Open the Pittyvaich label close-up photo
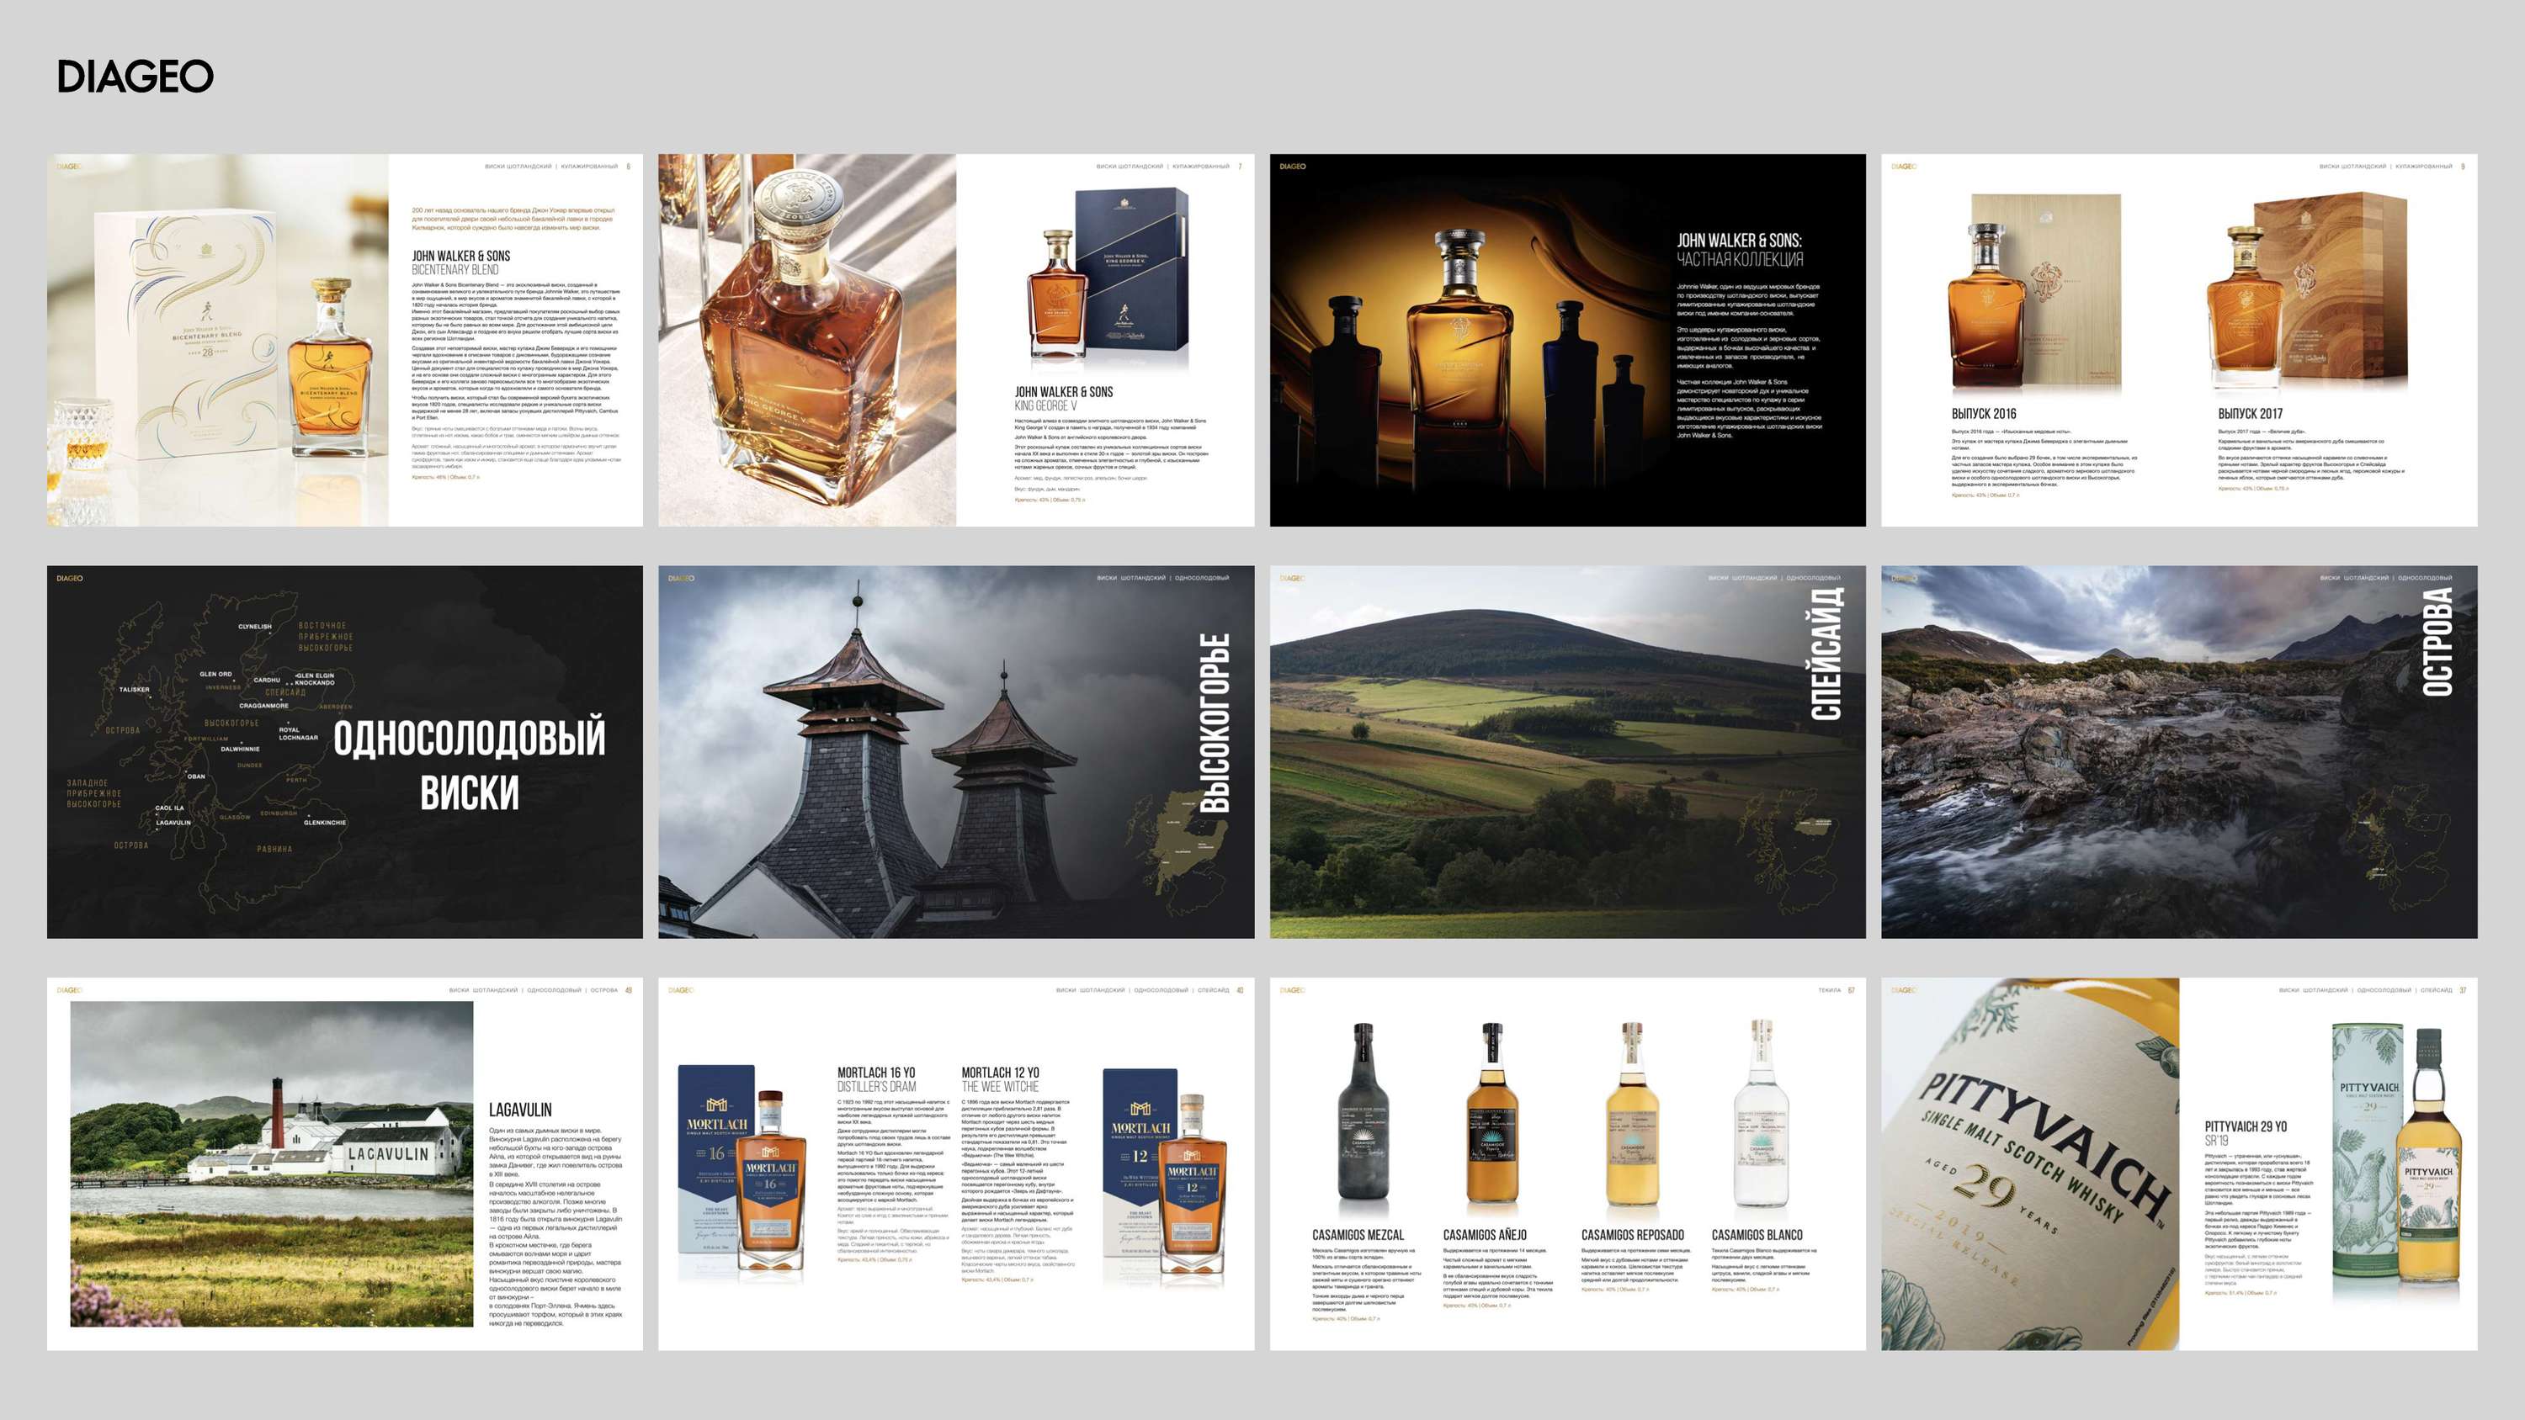The width and height of the screenshot is (2525, 1420). tap(2030, 1164)
